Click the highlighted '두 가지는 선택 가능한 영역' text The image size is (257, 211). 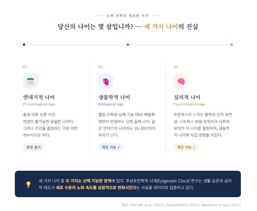pos(89,181)
